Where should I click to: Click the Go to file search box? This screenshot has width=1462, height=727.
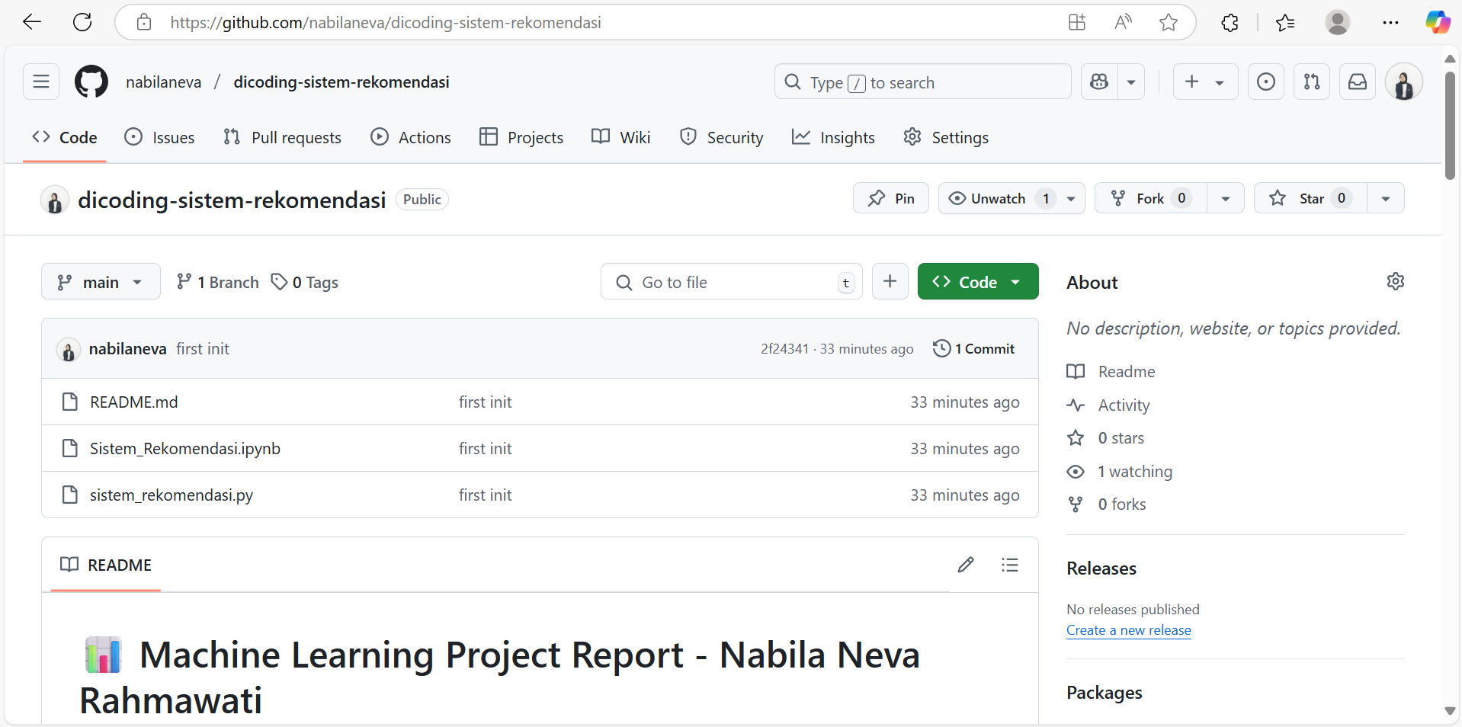click(x=732, y=281)
